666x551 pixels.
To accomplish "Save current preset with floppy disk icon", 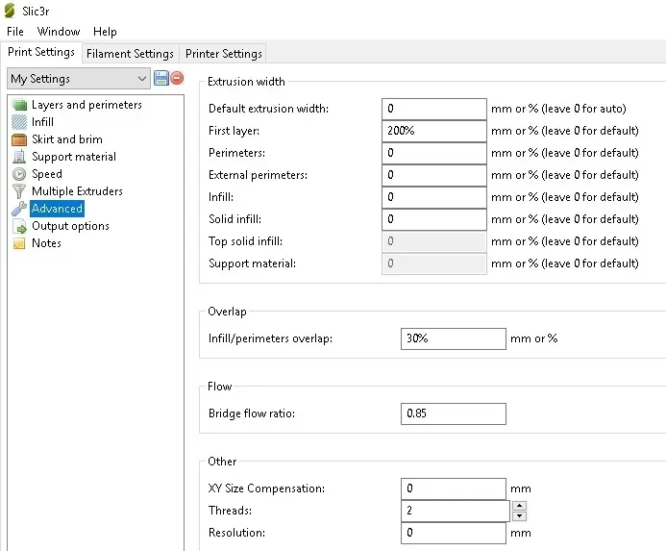I will point(161,78).
